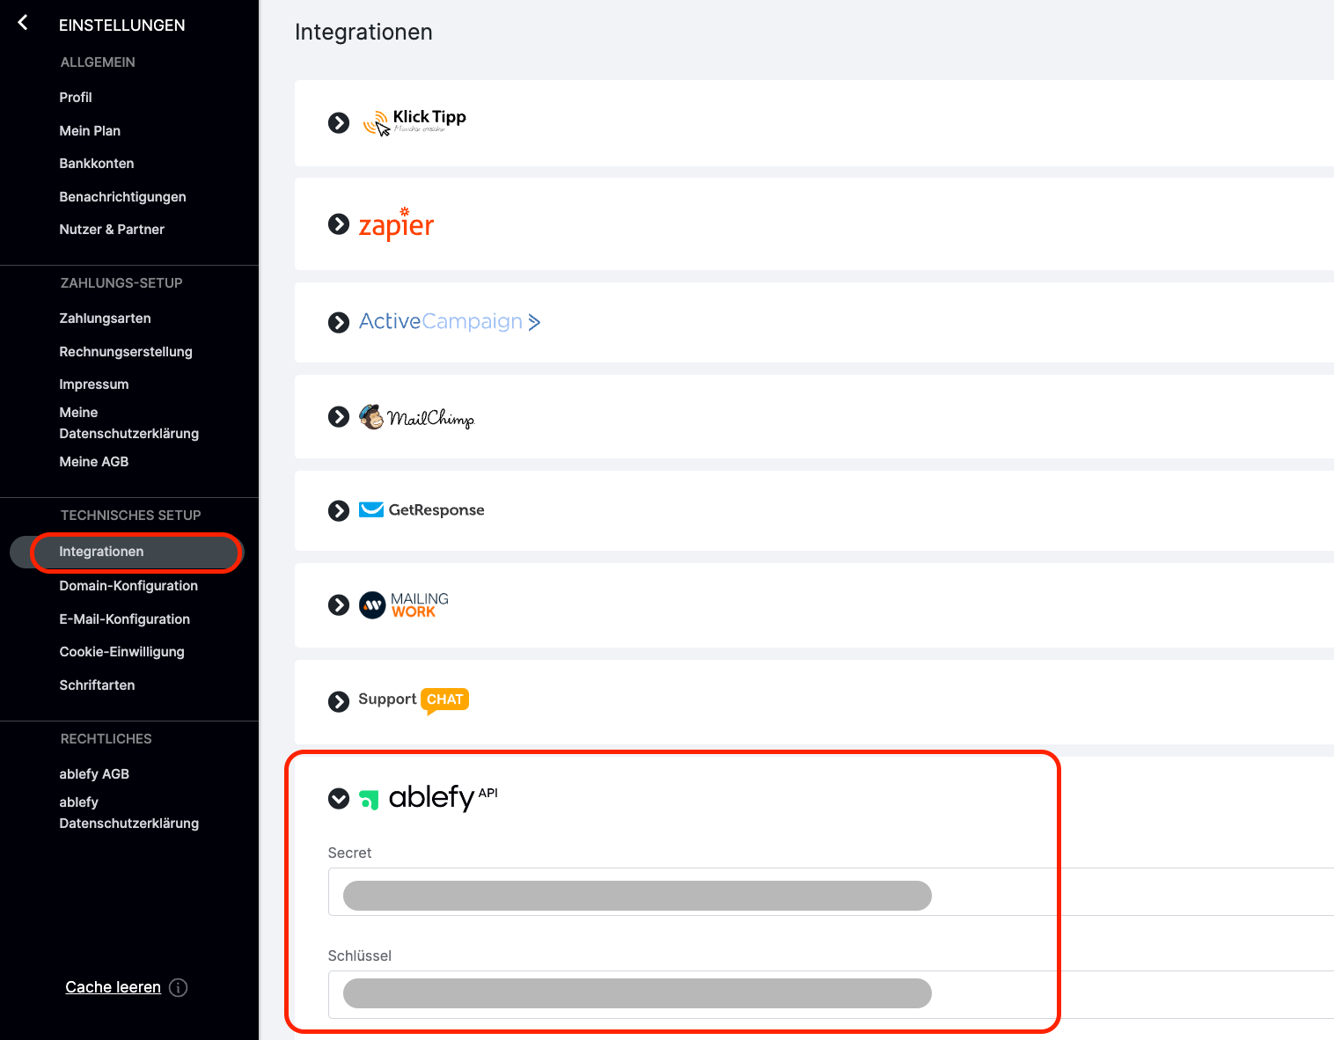Screen dimensions: 1334x1040
Task: Click the ZAHLUNGS-SETUP section header
Action: click(x=121, y=283)
